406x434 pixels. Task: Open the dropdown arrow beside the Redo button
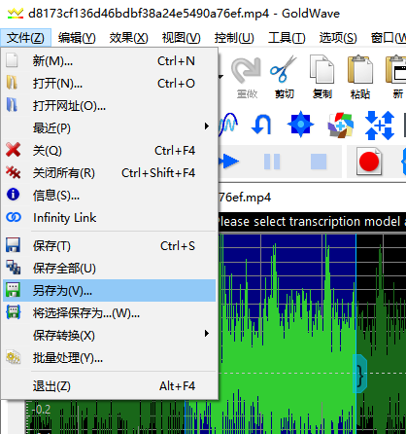[220, 77]
